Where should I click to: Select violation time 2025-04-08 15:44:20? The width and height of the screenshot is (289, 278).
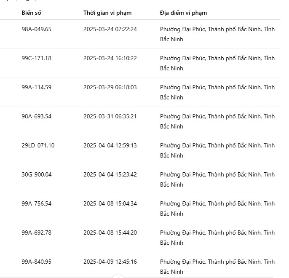pyautogui.click(x=110, y=233)
